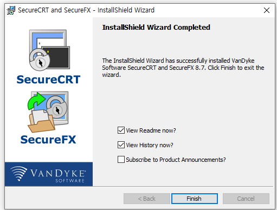This screenshot has width=277, height=210.
Task: Click the window title bar text
Action: [86, 10]
